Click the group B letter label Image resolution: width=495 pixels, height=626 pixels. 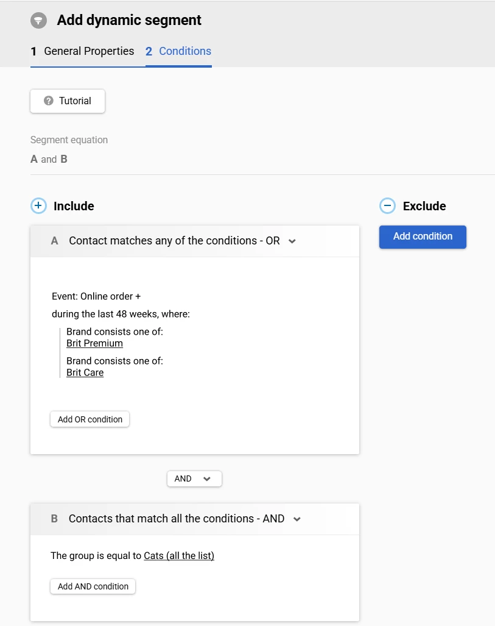[x=54, y=519]
